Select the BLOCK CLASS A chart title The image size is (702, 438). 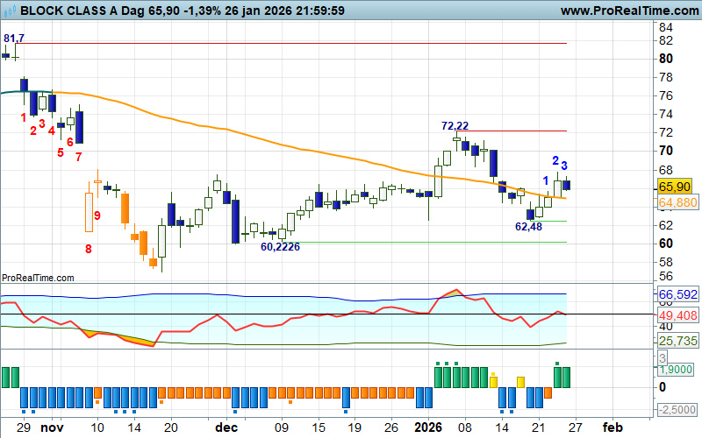70,11
